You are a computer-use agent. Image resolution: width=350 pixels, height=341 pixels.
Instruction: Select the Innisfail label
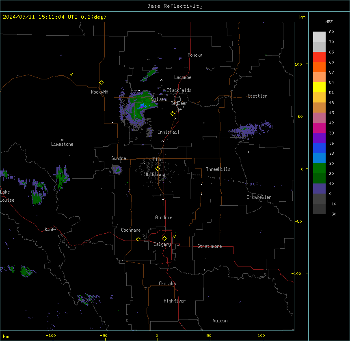click(x=169, y=132)
